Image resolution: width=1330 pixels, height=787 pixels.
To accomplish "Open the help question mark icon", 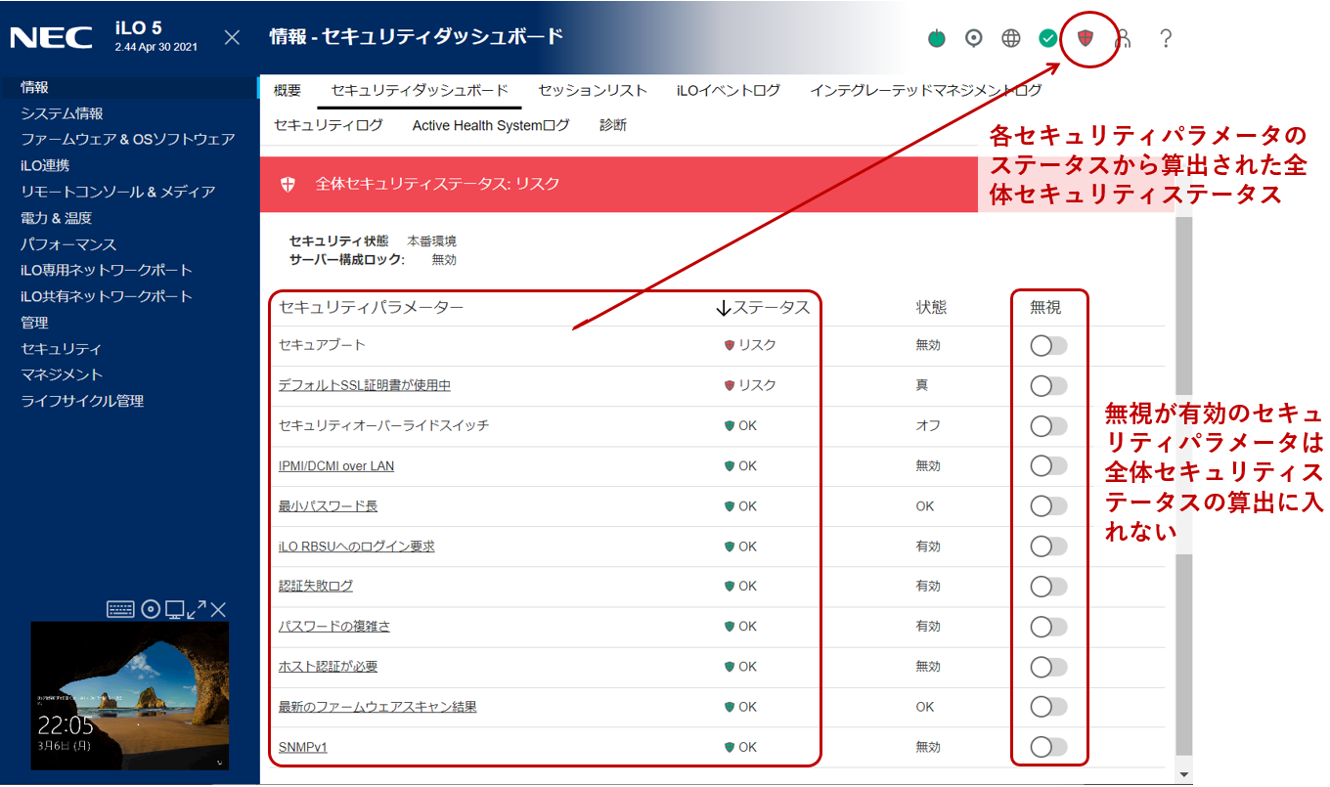I will (x=1166, y=38).
